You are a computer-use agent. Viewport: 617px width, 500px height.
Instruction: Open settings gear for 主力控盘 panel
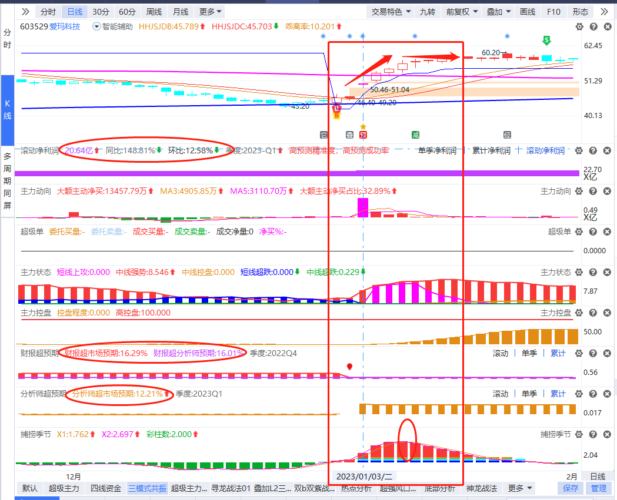(x=579, y=313)
